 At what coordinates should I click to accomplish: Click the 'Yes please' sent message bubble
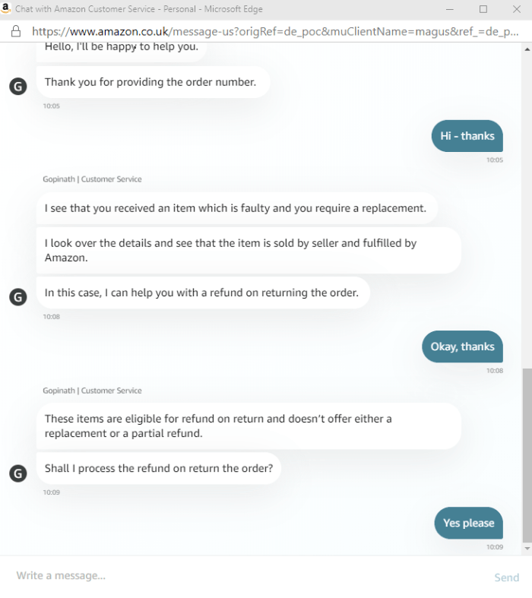click(468, 523)
